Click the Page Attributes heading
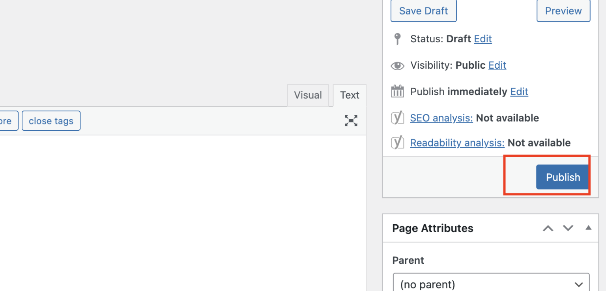This screenshot has height=291, width=606. pos(433,228)
